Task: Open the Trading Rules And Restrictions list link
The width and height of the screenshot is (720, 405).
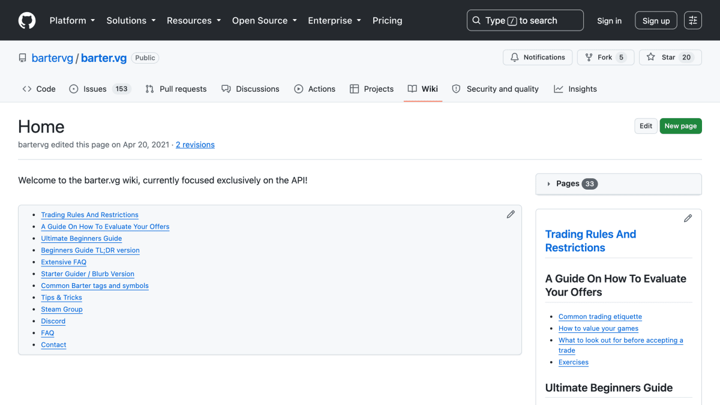Action: point(89,215)
